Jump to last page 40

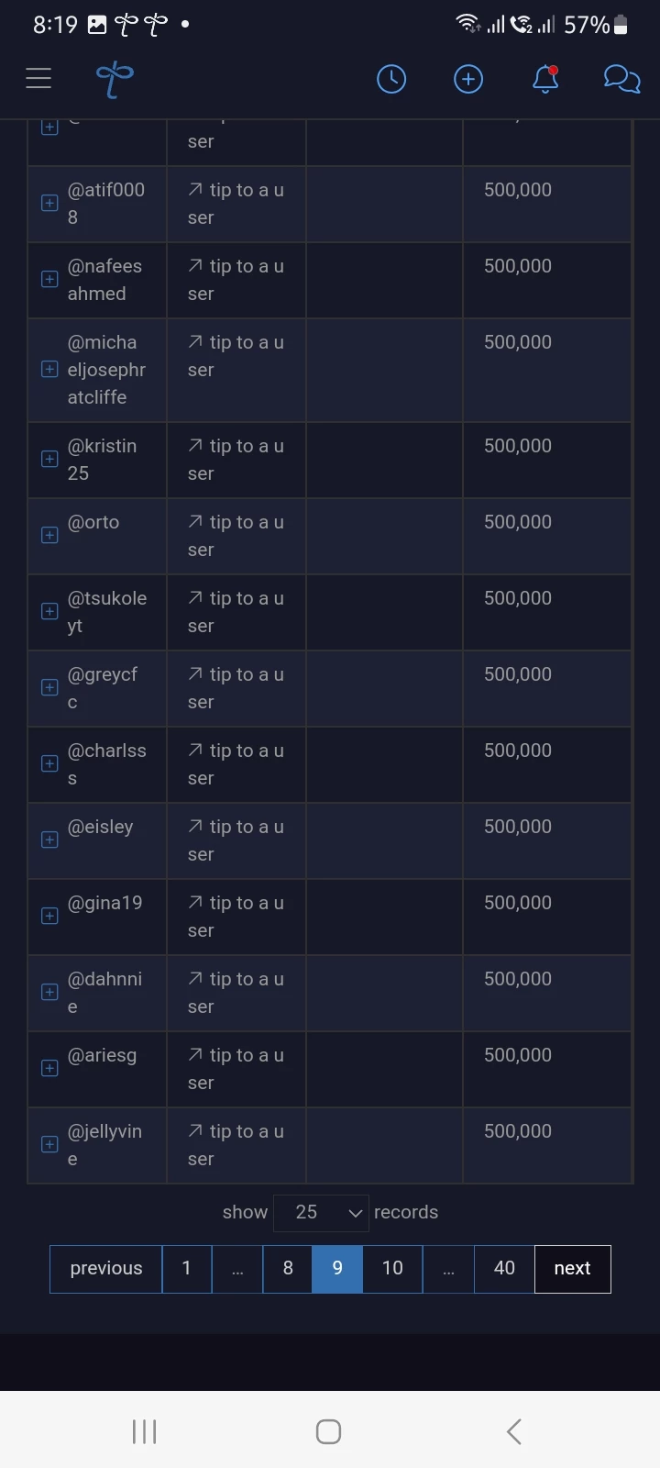pos(504,1269)
